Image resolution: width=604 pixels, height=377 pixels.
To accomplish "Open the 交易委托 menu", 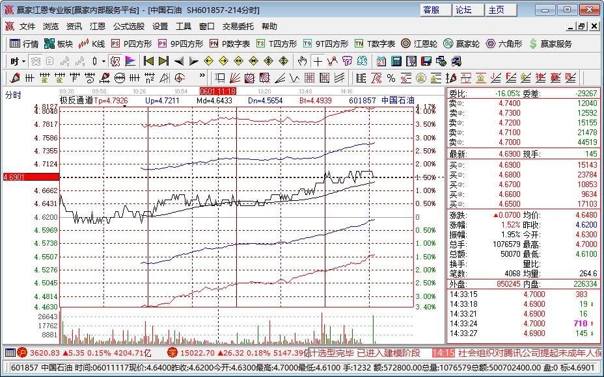I will (x=238, y=27).
